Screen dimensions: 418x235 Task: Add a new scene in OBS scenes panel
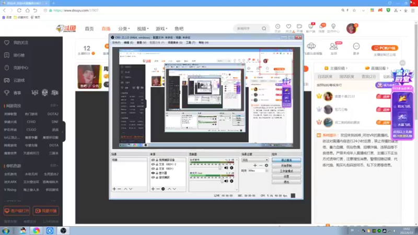114,189
